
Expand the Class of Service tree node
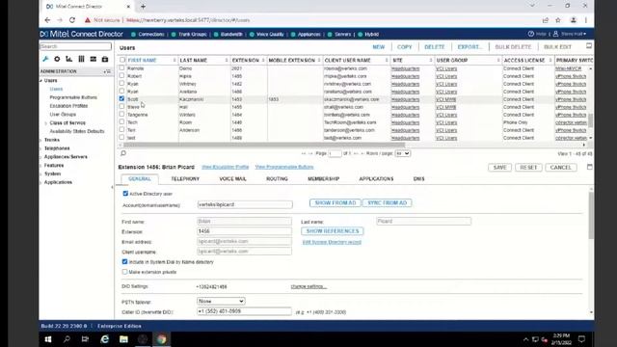[45, 123]
